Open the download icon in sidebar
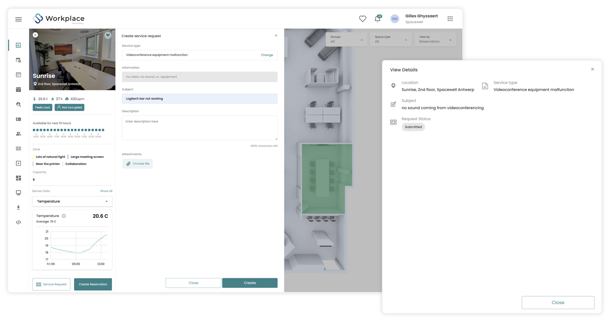Viewport: 608px width, 319px height. coord(18,207)
